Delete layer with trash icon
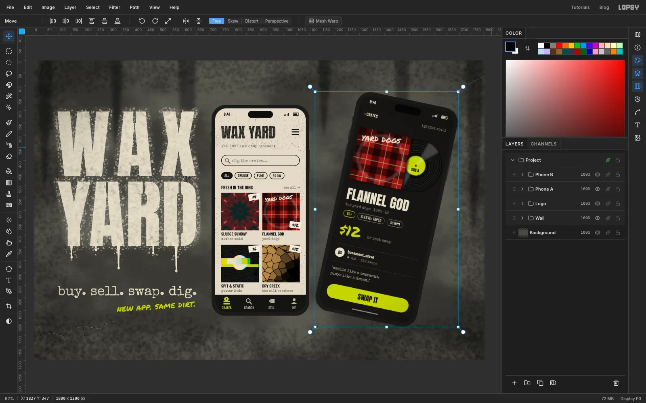 tap(616, 383)
